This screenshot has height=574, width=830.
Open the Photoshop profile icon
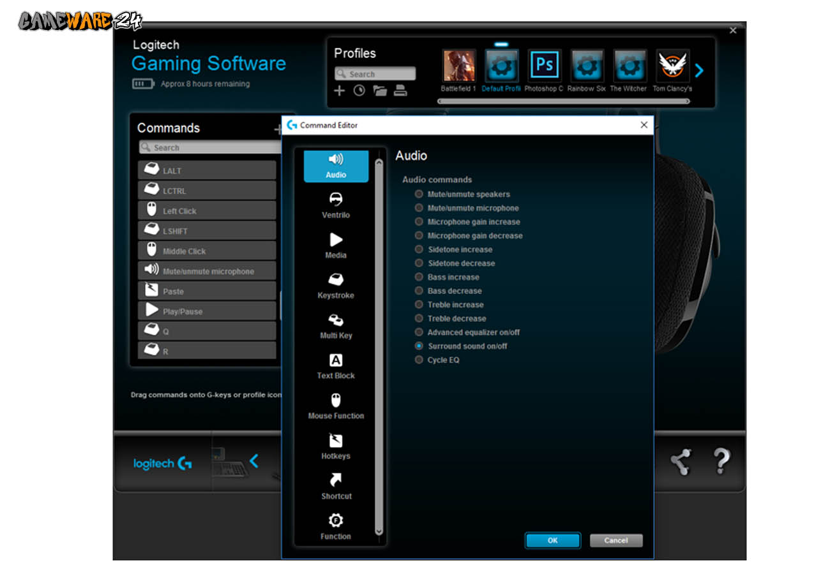[545, 66]
